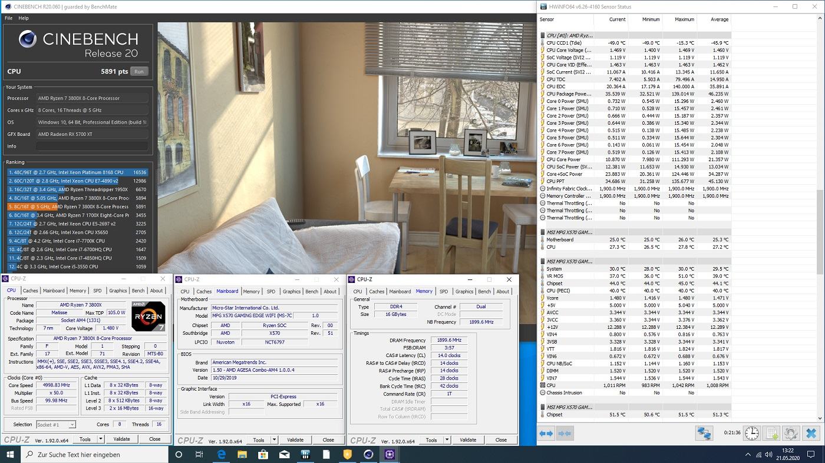Viewport: 825px width, 463px height.
Task: Click the Ryzen 7 logo in CPU-Z
Action: click(x=148, y=316)
